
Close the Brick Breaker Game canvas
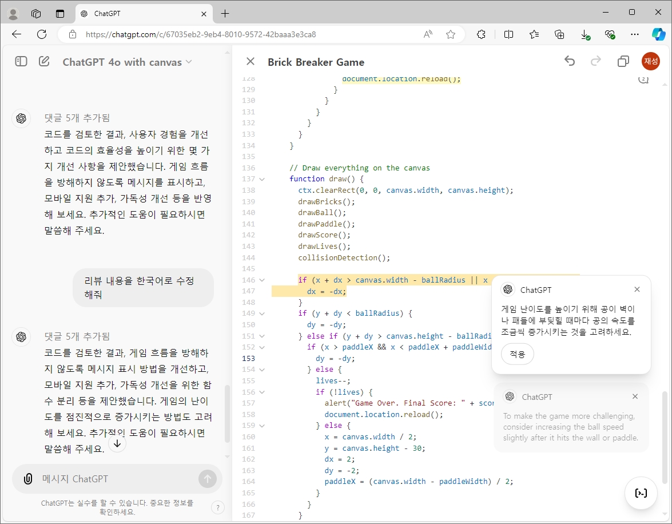[250, 62]
